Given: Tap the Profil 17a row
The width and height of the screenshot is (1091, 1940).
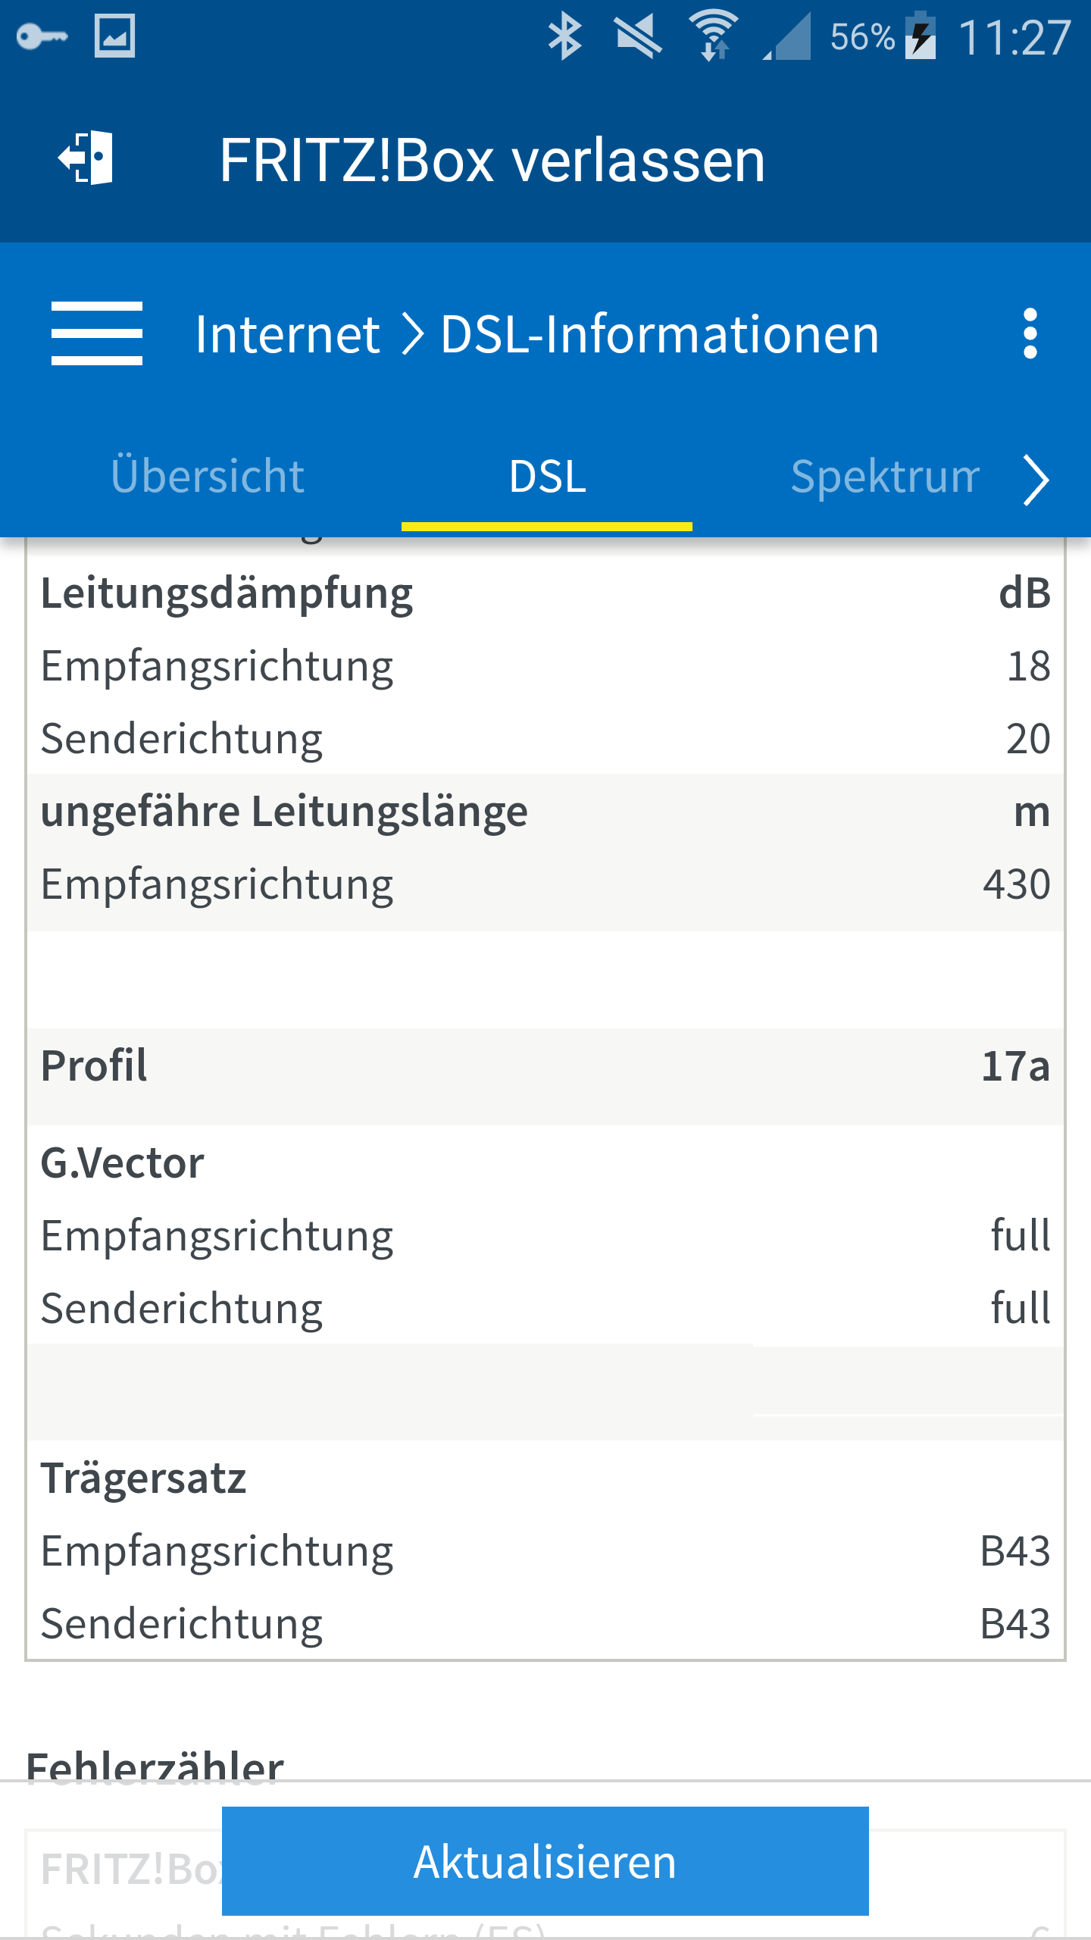Looking at the screenshot, I should point(545,1065).
